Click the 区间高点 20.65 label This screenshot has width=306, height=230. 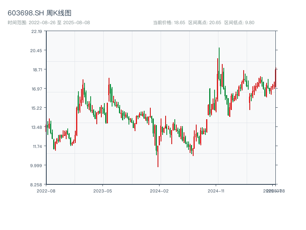coord(205,23)
